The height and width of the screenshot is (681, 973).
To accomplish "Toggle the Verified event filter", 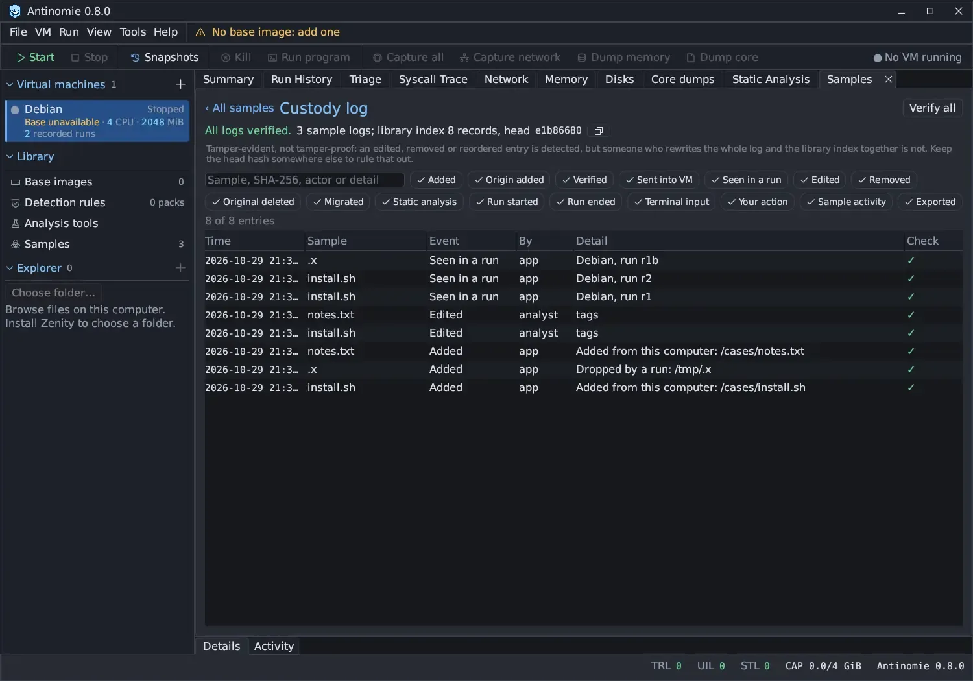I will [584, 180].
